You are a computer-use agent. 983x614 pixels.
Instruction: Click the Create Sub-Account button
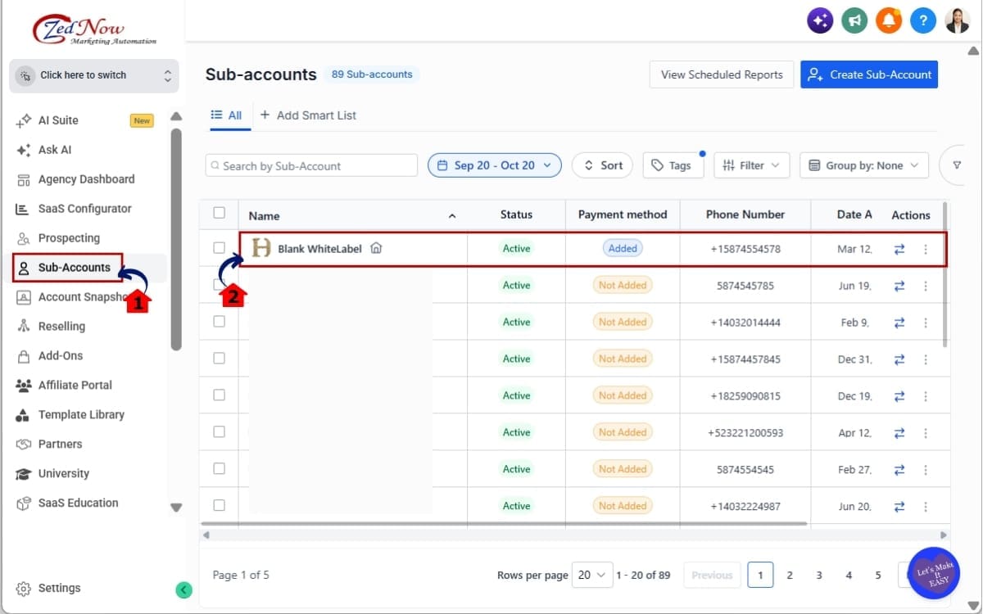[x=869, y=74]
